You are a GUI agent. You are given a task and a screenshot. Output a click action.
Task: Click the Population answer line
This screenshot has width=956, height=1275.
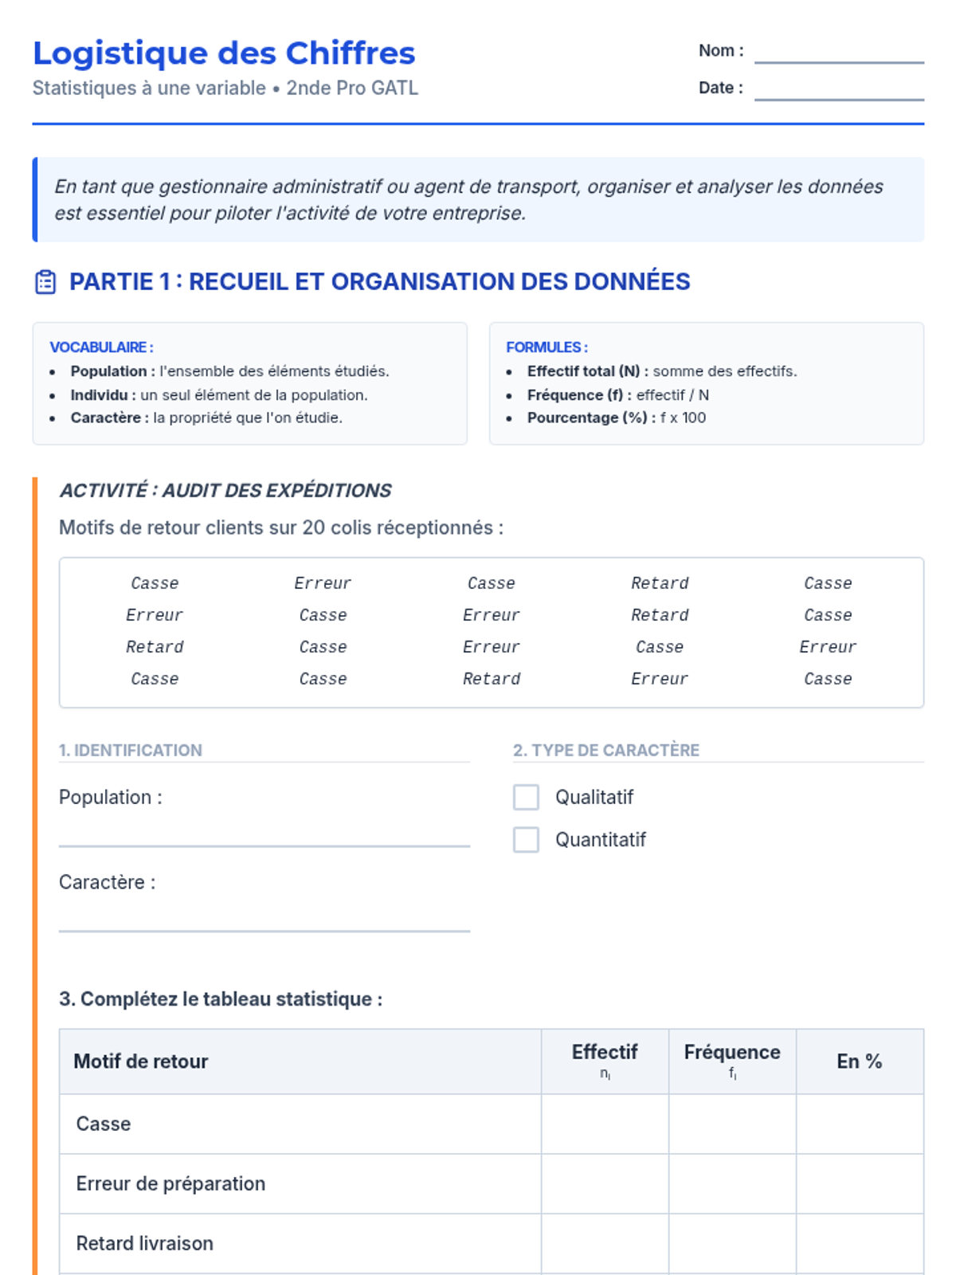[x=264, y=833]
